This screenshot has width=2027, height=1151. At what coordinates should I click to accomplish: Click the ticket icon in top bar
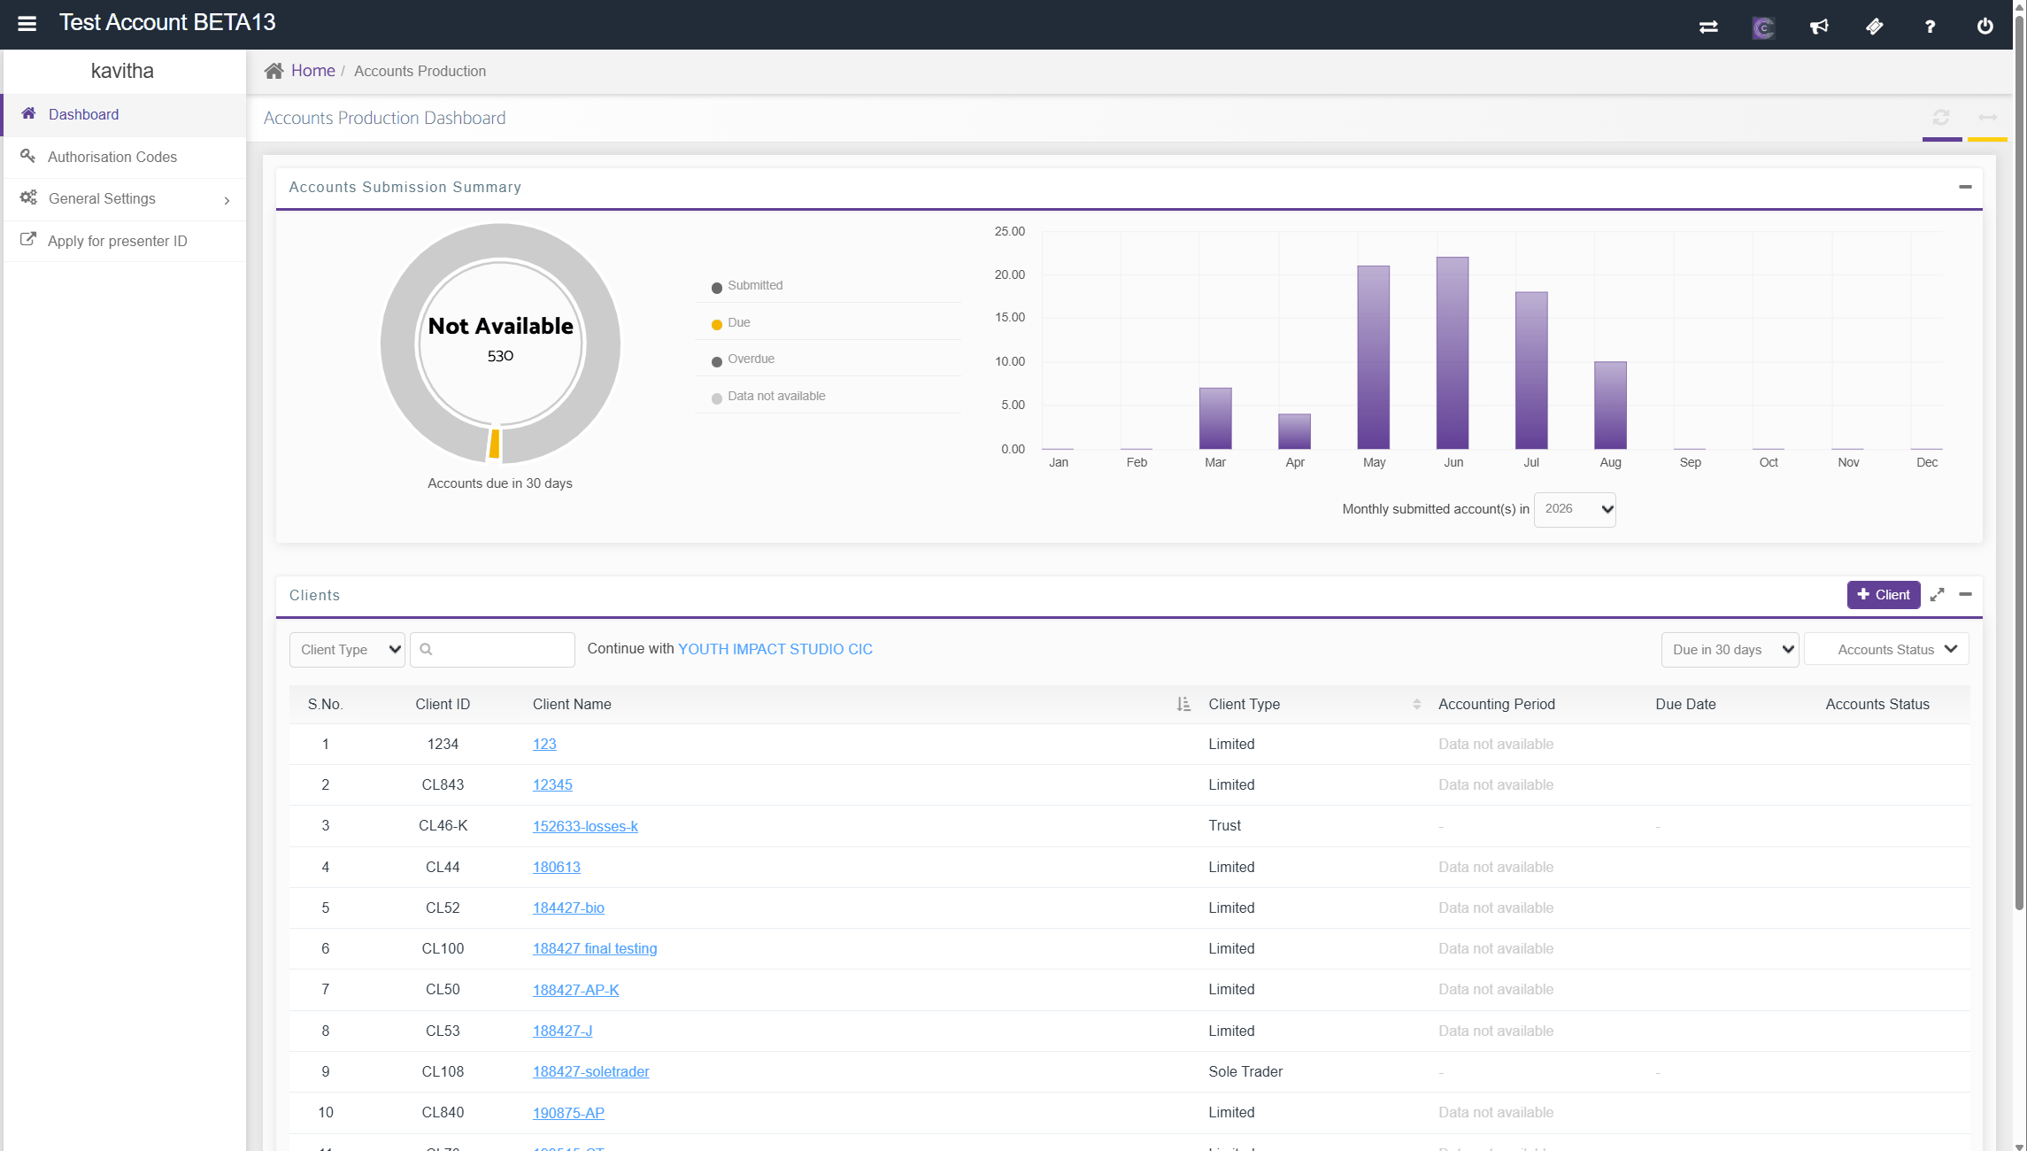[x=1875, y=27]
